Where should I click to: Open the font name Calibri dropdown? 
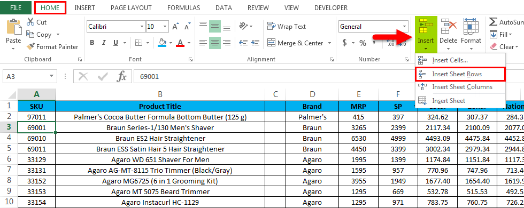[x=142, y=27]
